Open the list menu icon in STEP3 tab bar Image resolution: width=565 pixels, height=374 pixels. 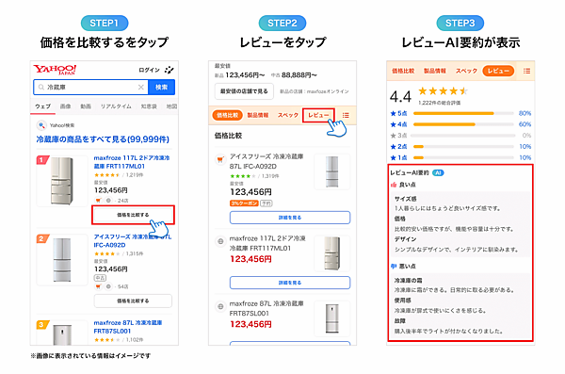(x=526, y=71)
